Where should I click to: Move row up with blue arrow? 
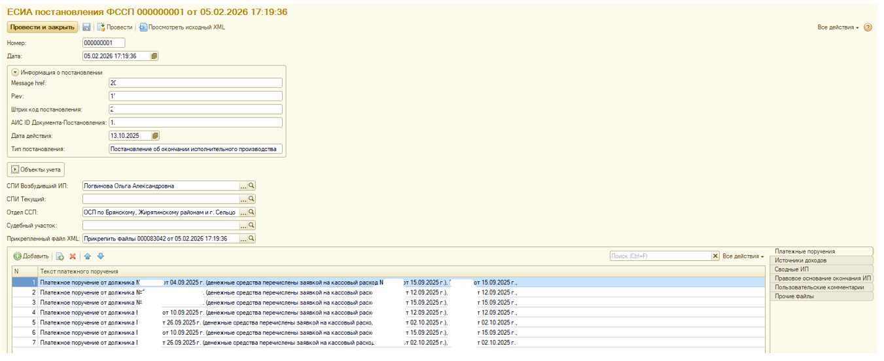(x=88, y=256)
